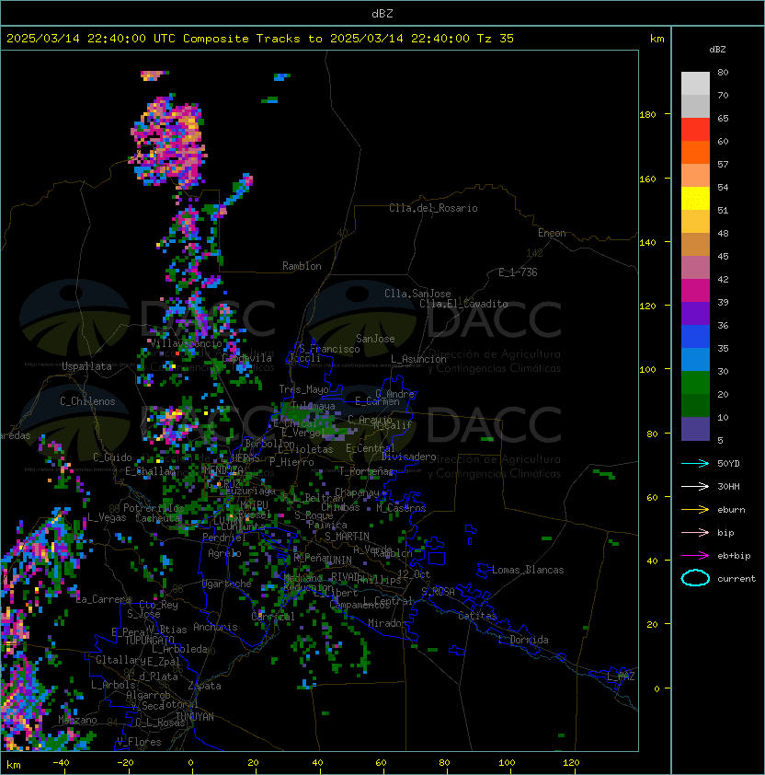The width and height of the screenshot is (765, 775).
Task: Click the Villavicencio place label
Action: (x=186, y=343)
